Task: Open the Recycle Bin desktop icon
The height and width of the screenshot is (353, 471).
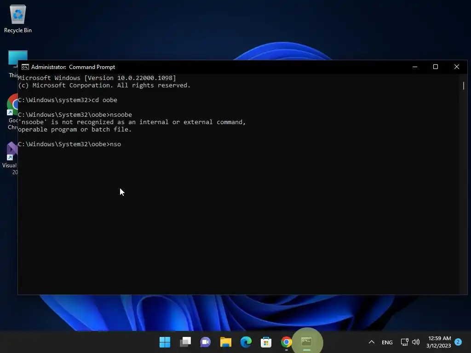Action: (18, 18)
